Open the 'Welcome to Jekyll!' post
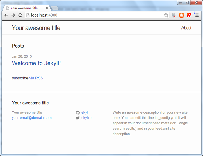 (x=36, y=63)
